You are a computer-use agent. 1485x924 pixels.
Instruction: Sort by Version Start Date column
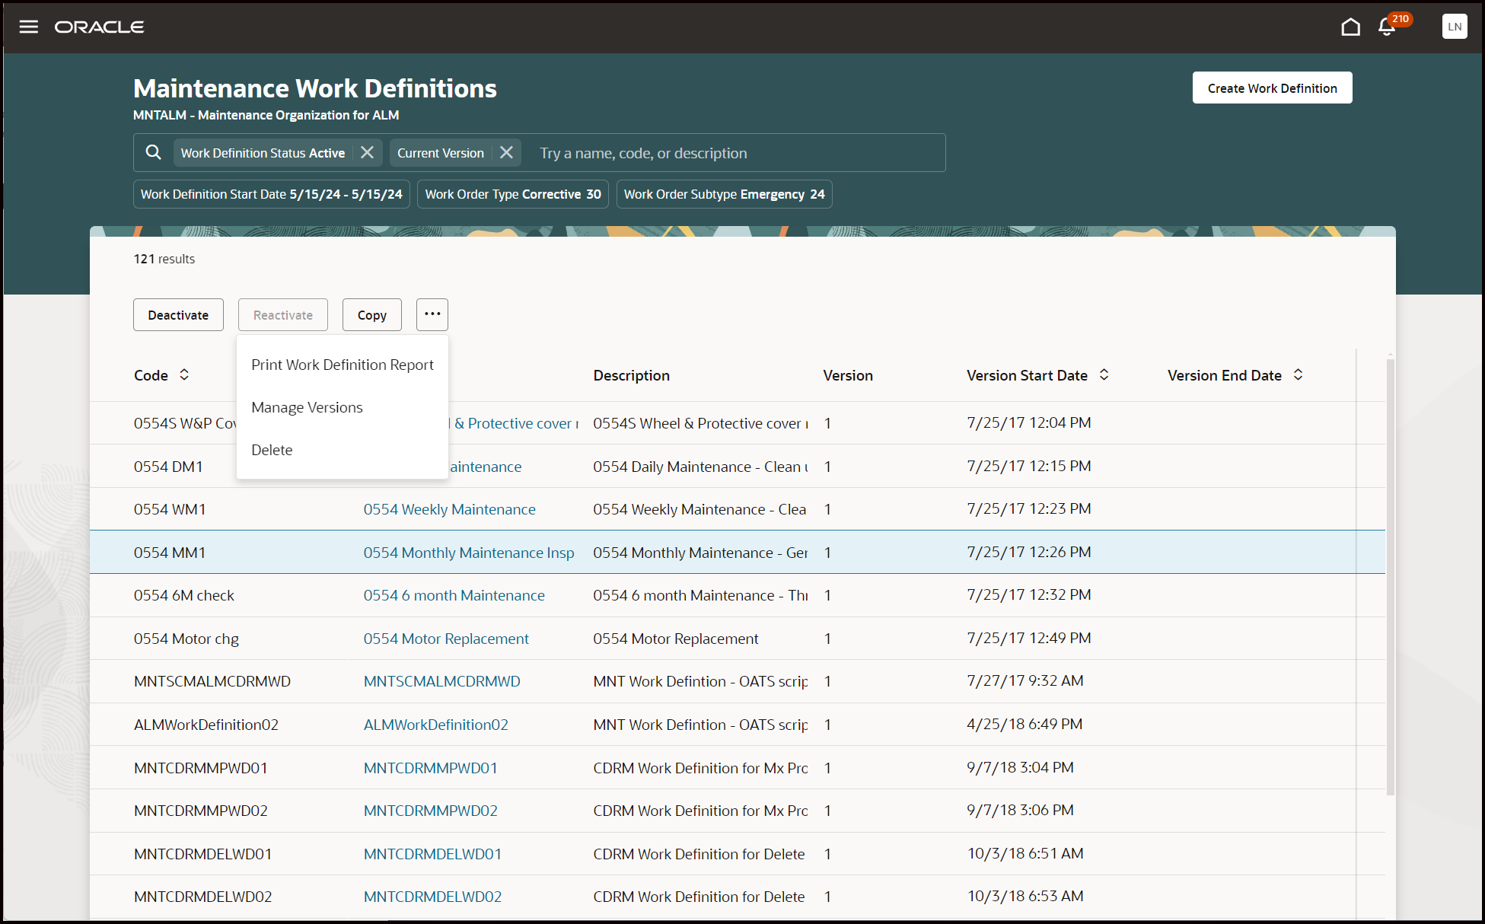(1104, 375)
